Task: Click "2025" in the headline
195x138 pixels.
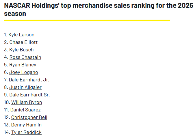Action: coord(185,6)
